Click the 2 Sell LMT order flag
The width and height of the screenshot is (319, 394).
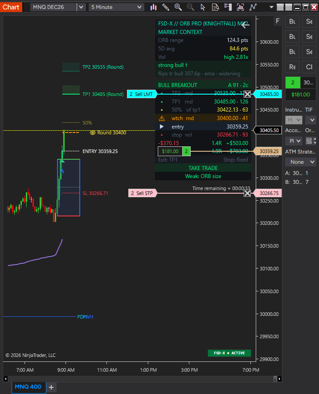142,94
